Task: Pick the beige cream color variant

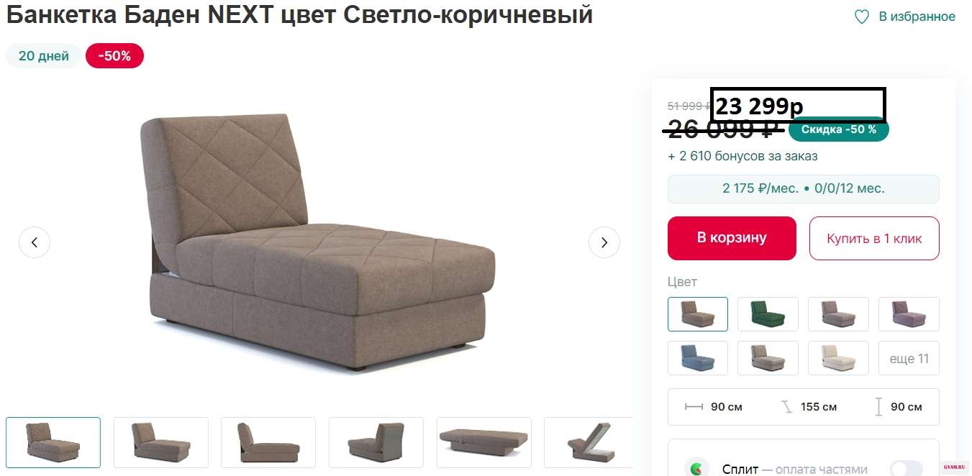Action: (x=838, y=358)
